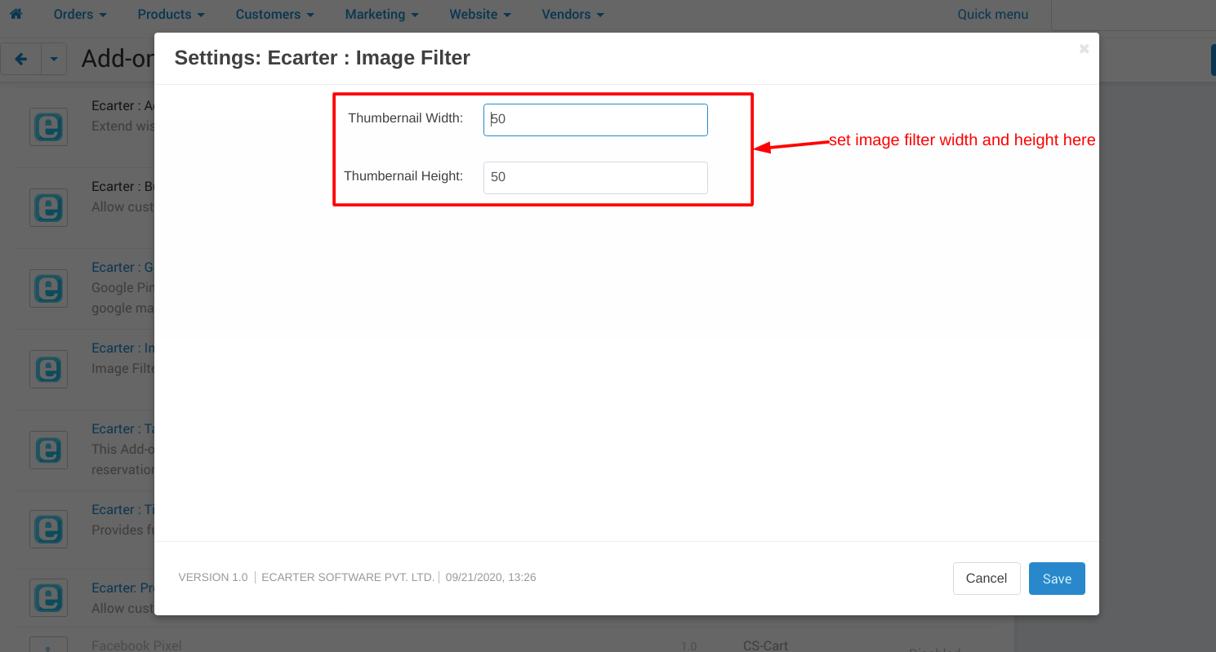
Task: Open the Products menu
Action: click(x=171, y=15)
